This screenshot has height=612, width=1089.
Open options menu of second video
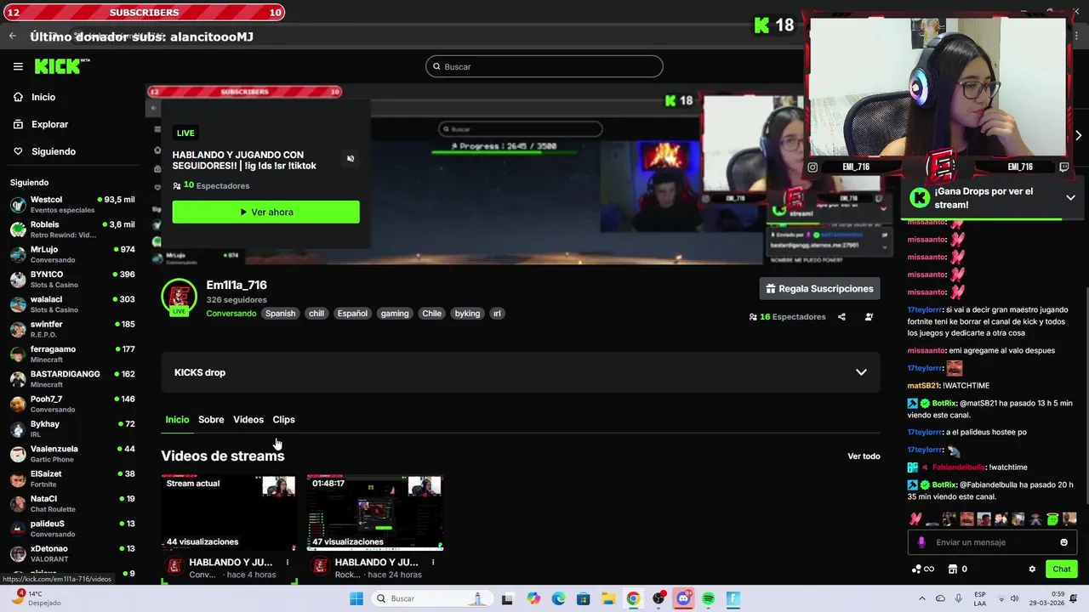(433, 563)
